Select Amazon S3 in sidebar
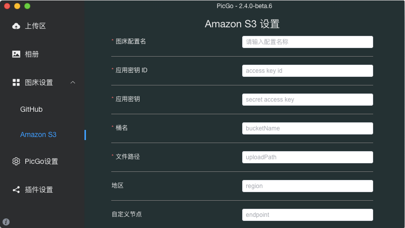The image size is (405, 228). click(x=38, y=134)
